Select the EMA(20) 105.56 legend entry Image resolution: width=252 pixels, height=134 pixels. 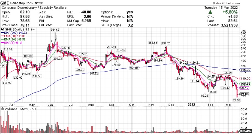click(x=14, y=39)
